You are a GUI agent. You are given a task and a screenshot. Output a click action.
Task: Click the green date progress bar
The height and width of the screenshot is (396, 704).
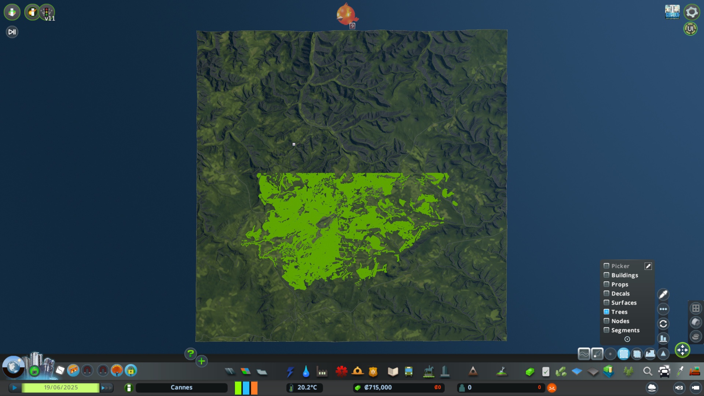click(x=60, y=387)
